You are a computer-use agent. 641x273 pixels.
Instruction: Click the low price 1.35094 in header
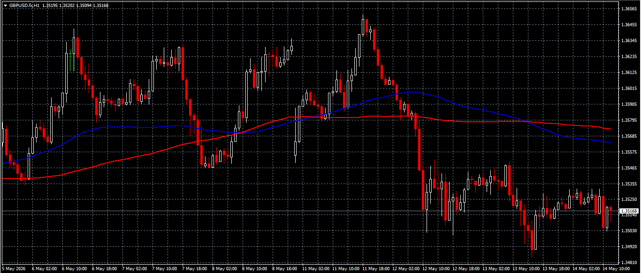pyautogui.click(x=84, y=5)
